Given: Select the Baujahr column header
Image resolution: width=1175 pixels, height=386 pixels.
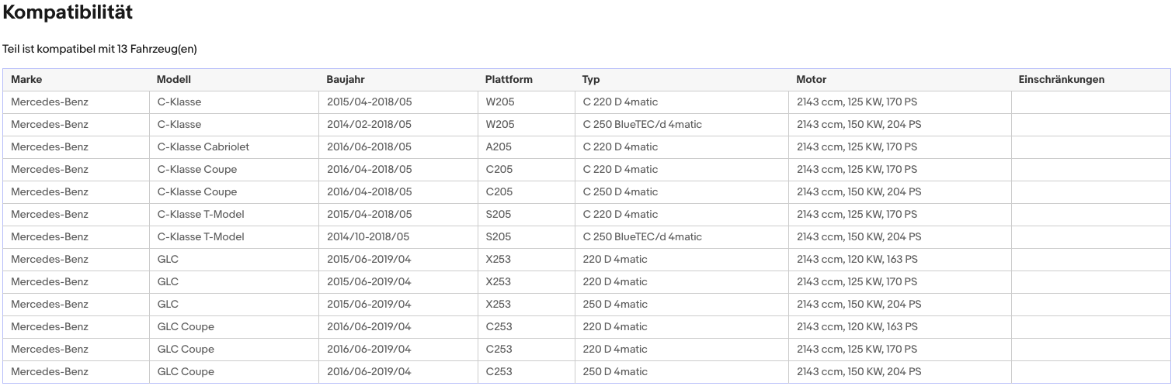Looking at the screenshot, I should 346,80.
